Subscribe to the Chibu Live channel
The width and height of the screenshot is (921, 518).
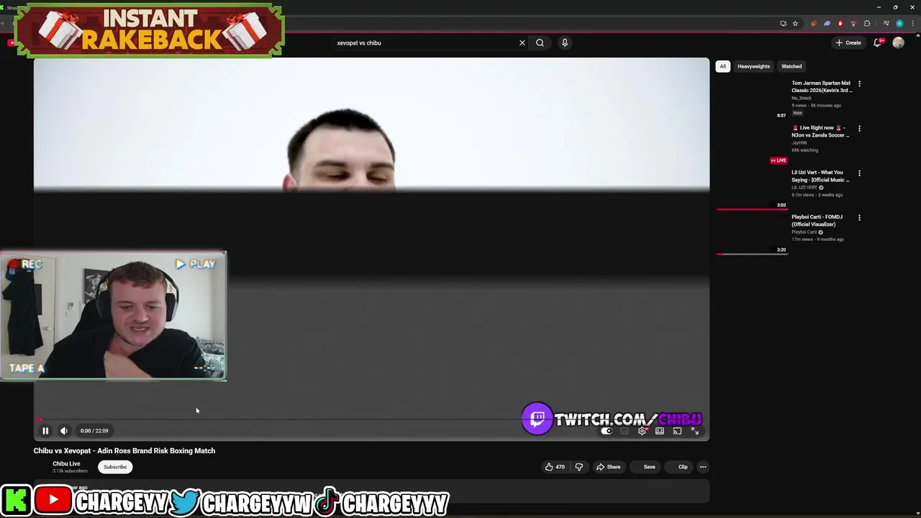(115, 467)
